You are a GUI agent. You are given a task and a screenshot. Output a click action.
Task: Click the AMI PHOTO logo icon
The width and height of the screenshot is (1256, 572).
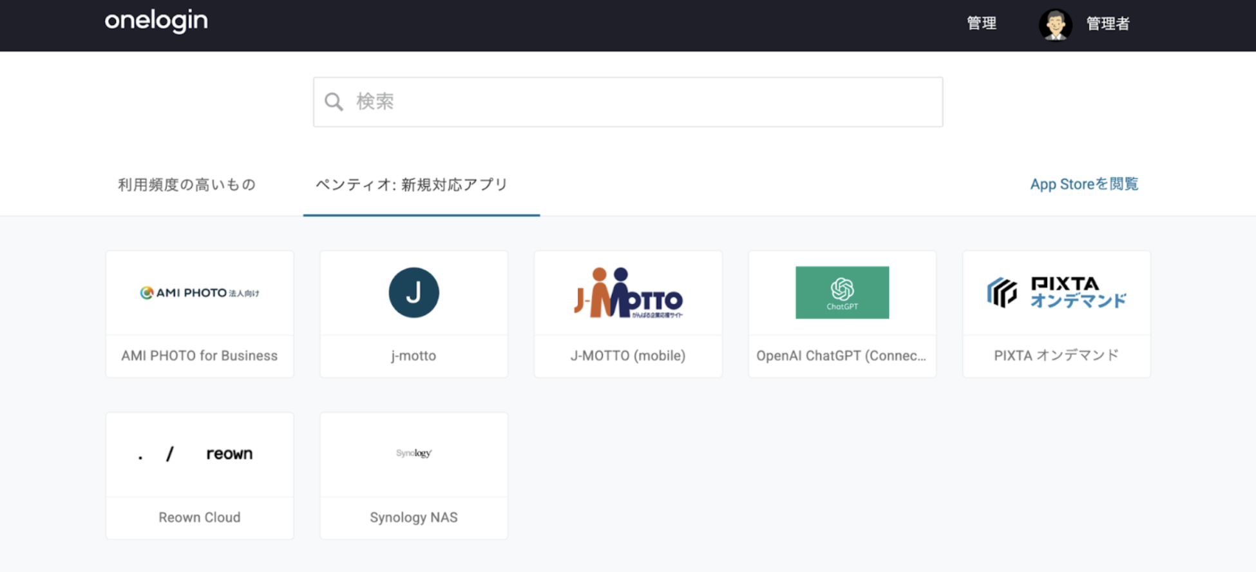pyautogui.click(x=200, y=293)
